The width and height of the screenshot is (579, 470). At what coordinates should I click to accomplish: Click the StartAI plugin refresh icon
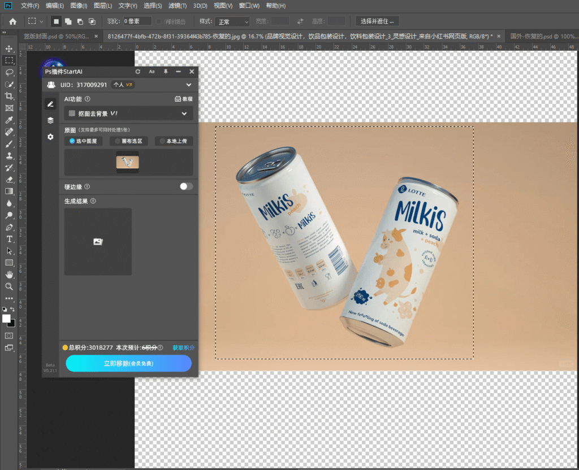click(x=138, y=72)
